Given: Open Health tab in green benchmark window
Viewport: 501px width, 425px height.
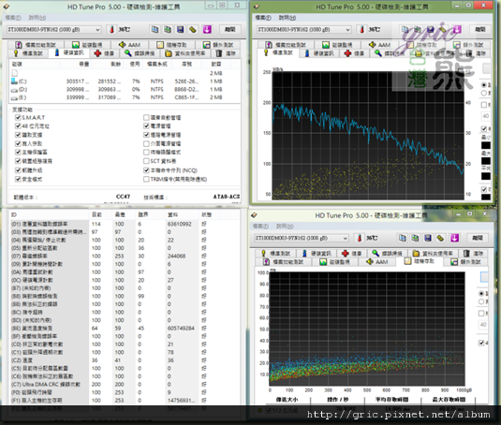Looking at the screenshot, I should pos(354,53).
